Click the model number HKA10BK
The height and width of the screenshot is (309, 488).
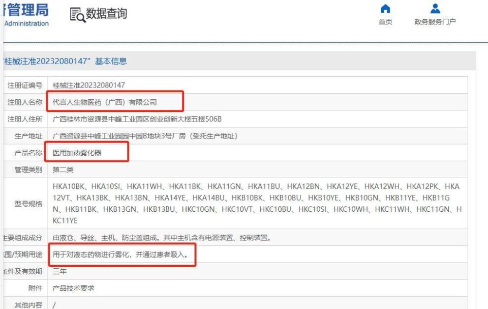point(69,186)
